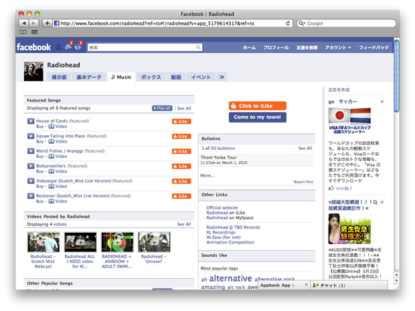Open プロフィール in Facebook nav
415x311 pixels.
point(276,47)
